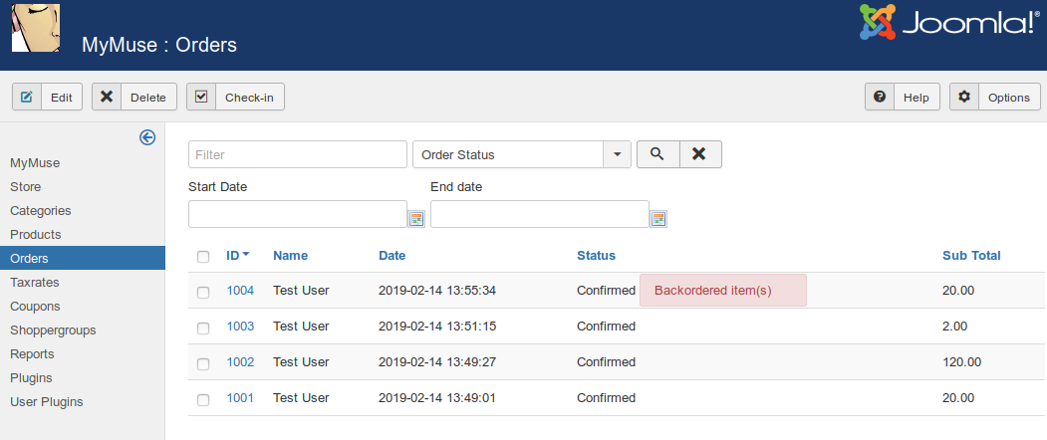Open Taxrates in the sidebar
Image resolution: width=1047 pixels, height=440 pixels.
[x=35, y=283]
